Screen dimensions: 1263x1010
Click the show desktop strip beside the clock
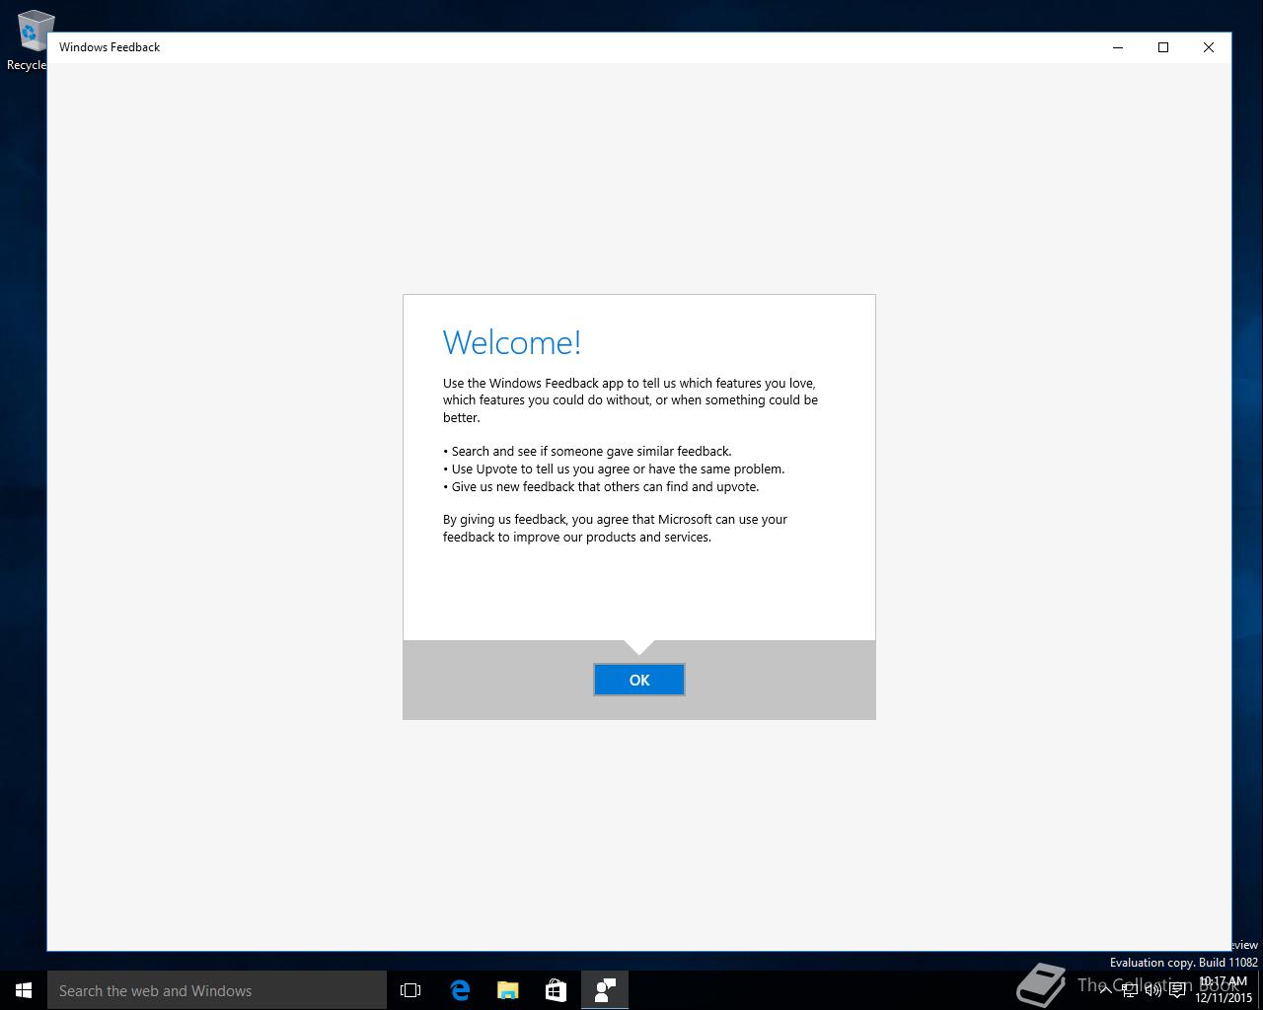tap(1260, 990)
